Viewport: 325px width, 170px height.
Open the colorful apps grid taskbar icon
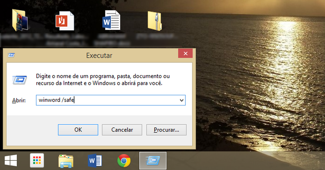[x=37, y=160]
